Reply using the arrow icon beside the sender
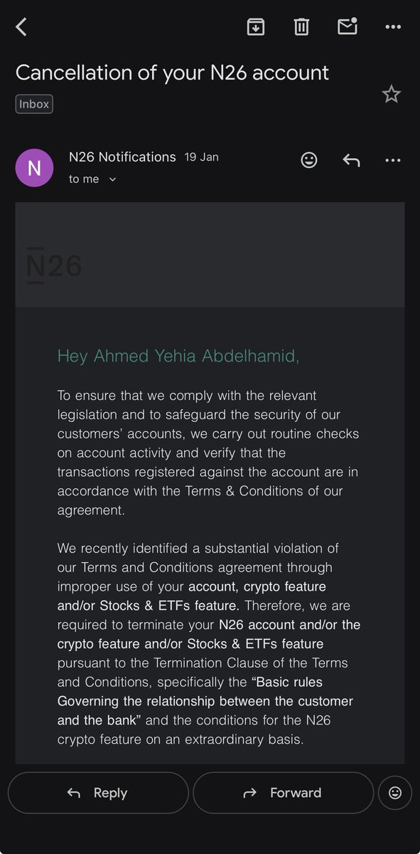The height and width of the screenshot is (854, 420). (351, 160)
